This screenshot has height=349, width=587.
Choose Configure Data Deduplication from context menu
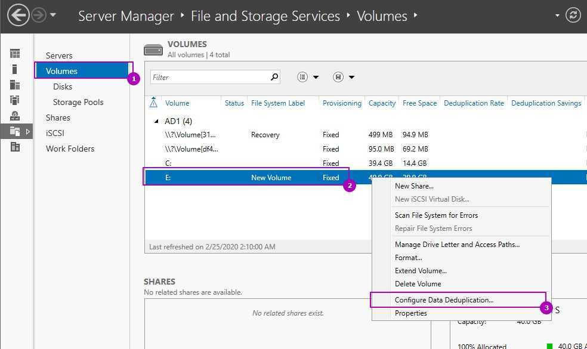(444, 300)
